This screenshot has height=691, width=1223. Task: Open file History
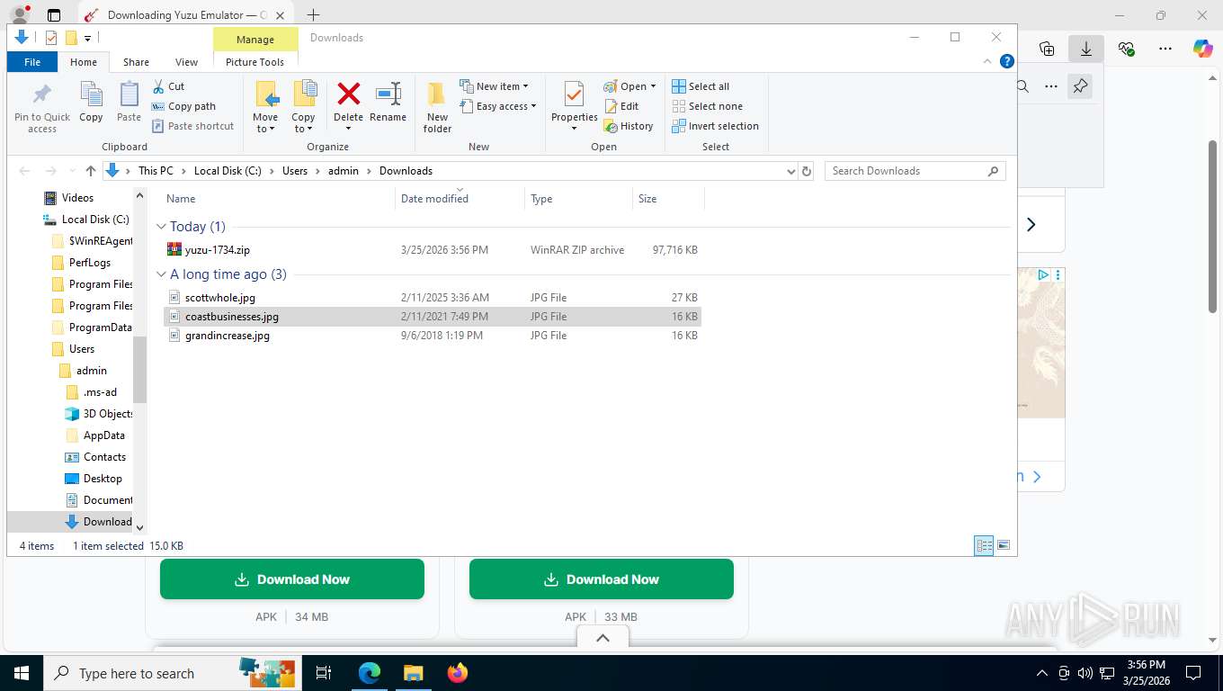coord(629,126)
